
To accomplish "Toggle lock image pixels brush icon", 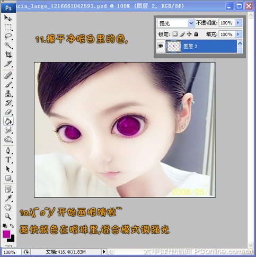I will click(182, 34).
